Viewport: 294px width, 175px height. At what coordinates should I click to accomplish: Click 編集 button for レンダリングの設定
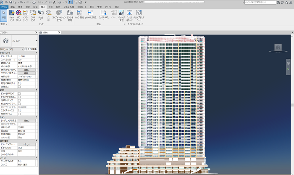click(26, 120)
